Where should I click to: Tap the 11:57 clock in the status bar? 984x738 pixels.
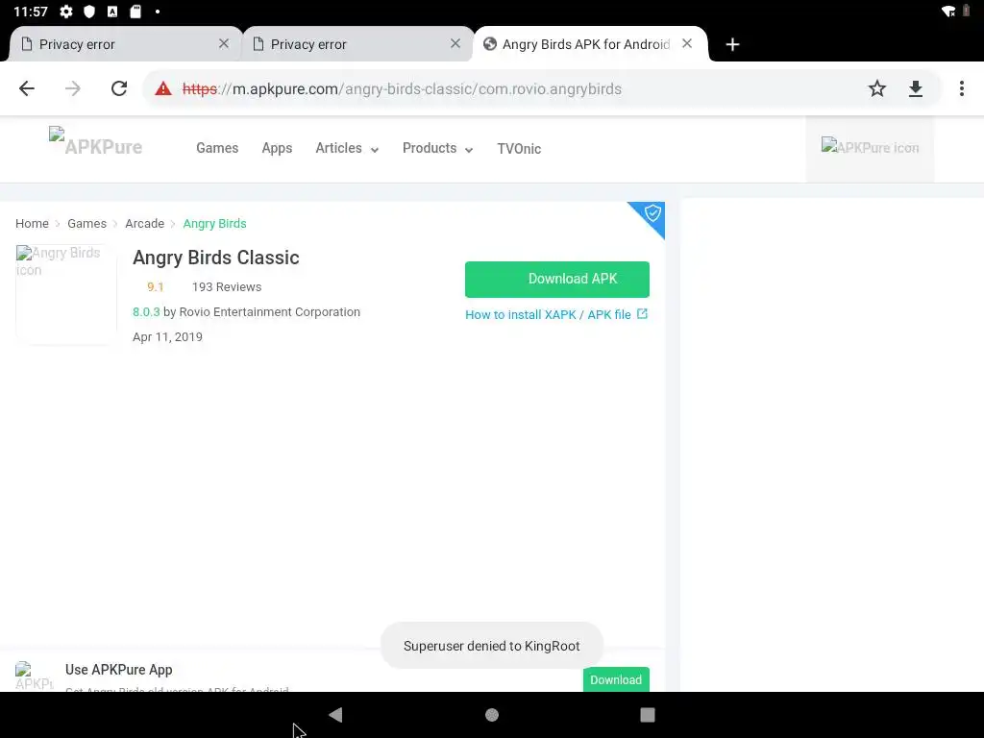point(30,12)
